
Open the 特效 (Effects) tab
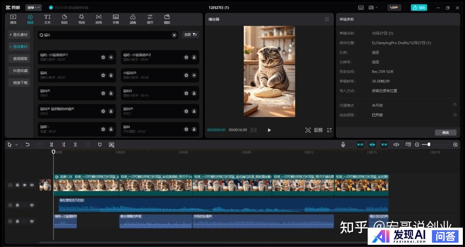pyautogui.click(x=81, y=19)
